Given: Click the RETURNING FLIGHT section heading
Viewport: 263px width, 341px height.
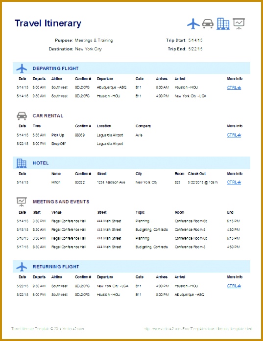Looking at the screenshot, I should pyautogui.click(x=56, y=267).
